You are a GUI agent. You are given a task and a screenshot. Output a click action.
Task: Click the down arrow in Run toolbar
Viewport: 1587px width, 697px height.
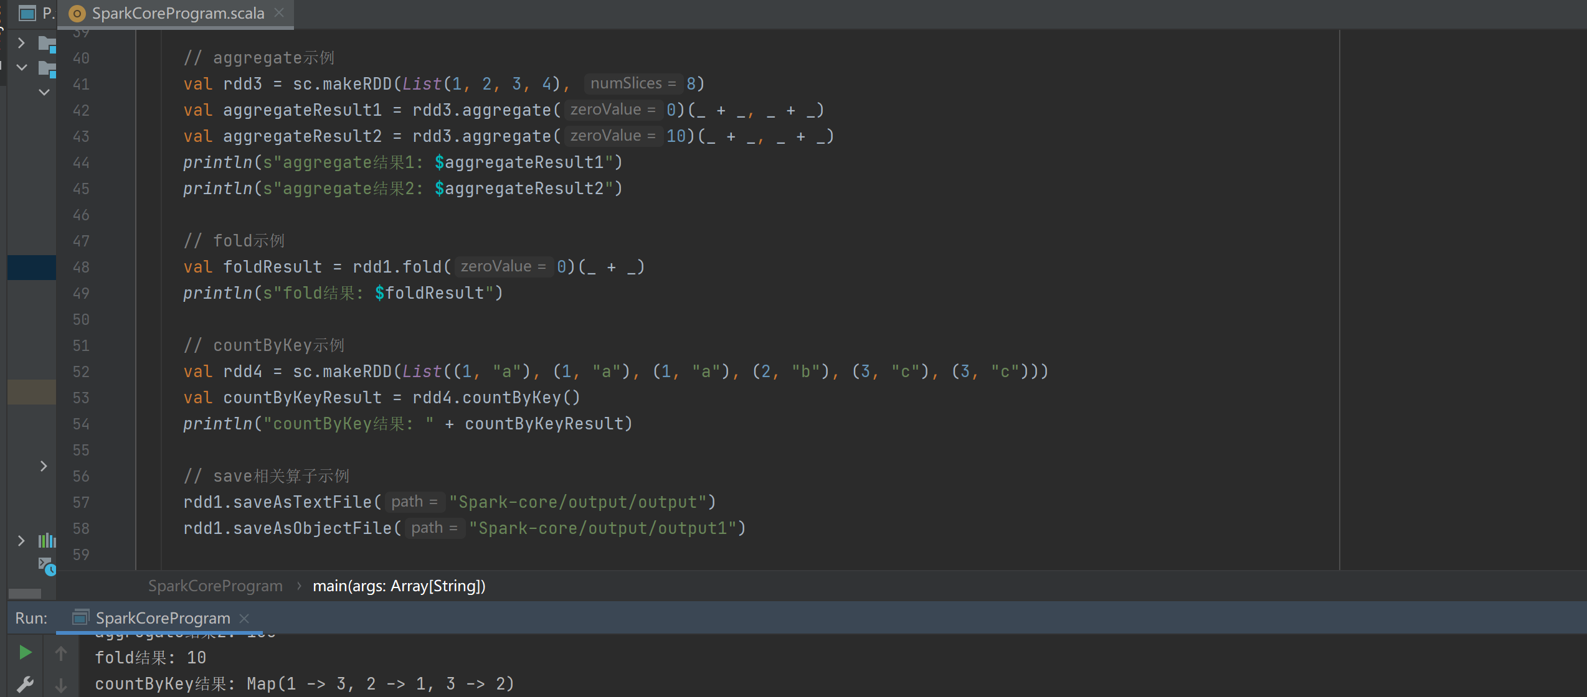61,685
